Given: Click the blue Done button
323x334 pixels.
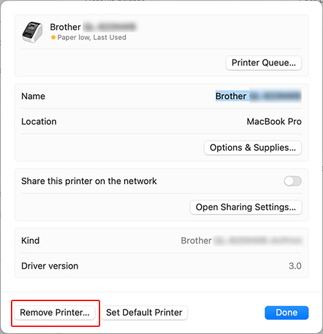Looking at the screenshot, I should tap(287, 313).
